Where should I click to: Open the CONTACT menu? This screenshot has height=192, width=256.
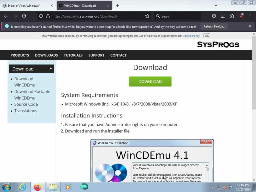pyautogui.click(x=118, y=55)
